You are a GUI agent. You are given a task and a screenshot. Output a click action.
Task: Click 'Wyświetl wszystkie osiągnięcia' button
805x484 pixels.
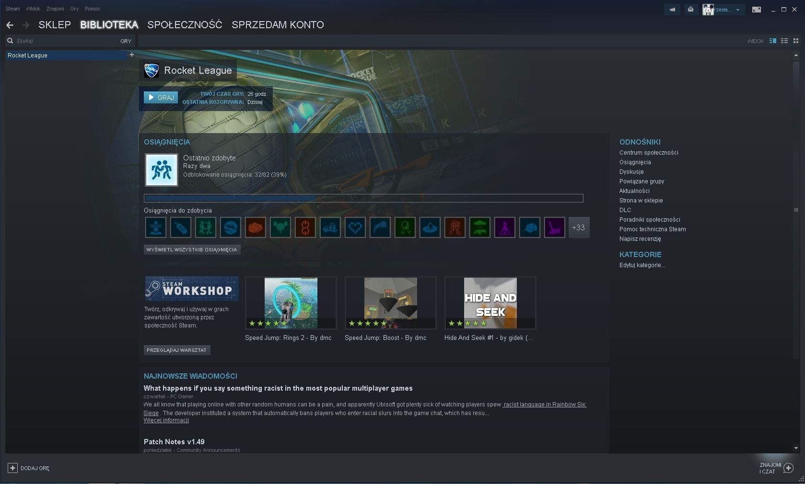coord(192,249)
